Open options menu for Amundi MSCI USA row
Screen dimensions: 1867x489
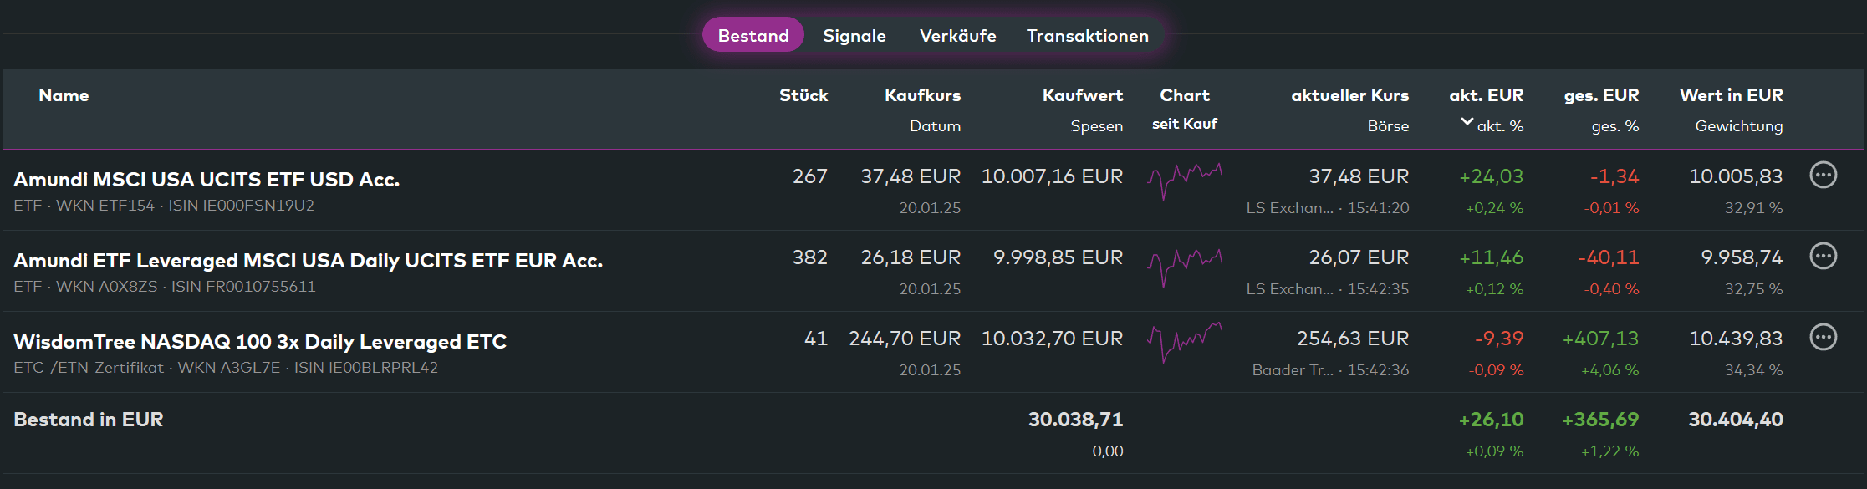[x=1823, y=176]
